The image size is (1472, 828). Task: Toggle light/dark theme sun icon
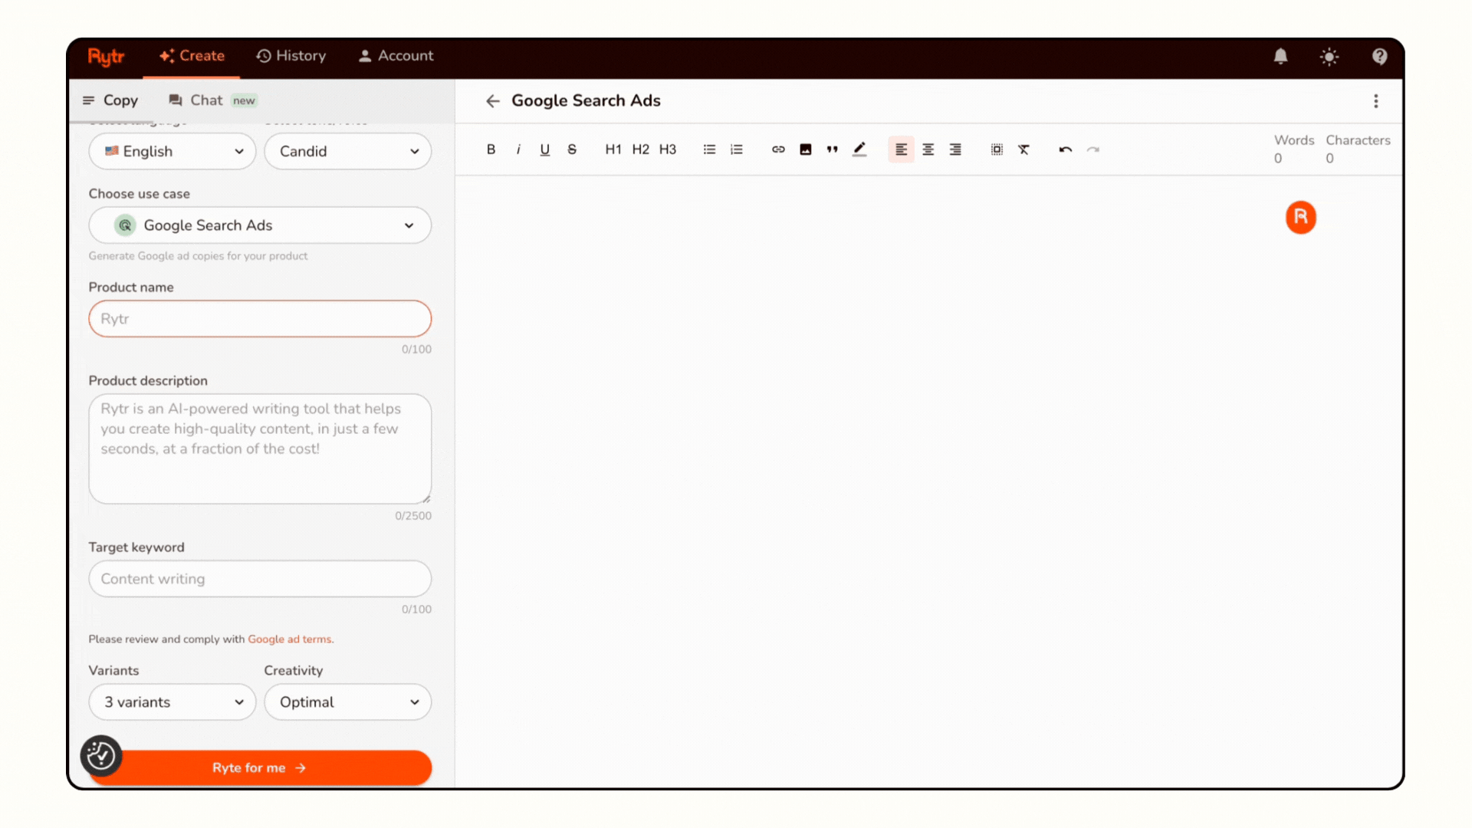(1329, 56)
